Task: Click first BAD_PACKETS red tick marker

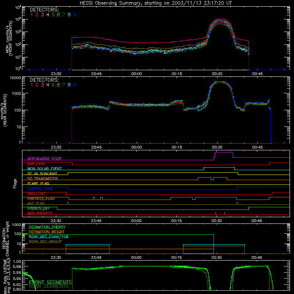Action: pyautogui.click(x=216, y=213)
